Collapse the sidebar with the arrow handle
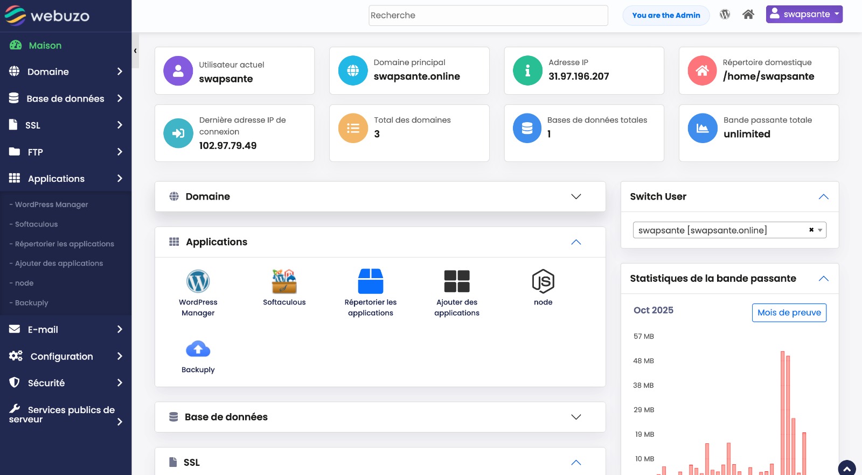This screenshot has width=862, height=475. pos(135,51)
